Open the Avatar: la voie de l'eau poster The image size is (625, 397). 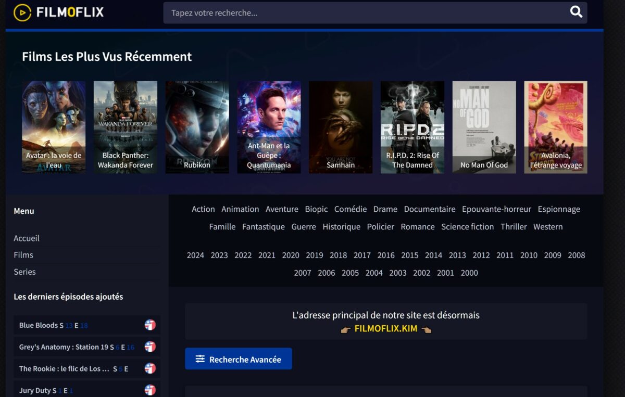click(54, 127)
